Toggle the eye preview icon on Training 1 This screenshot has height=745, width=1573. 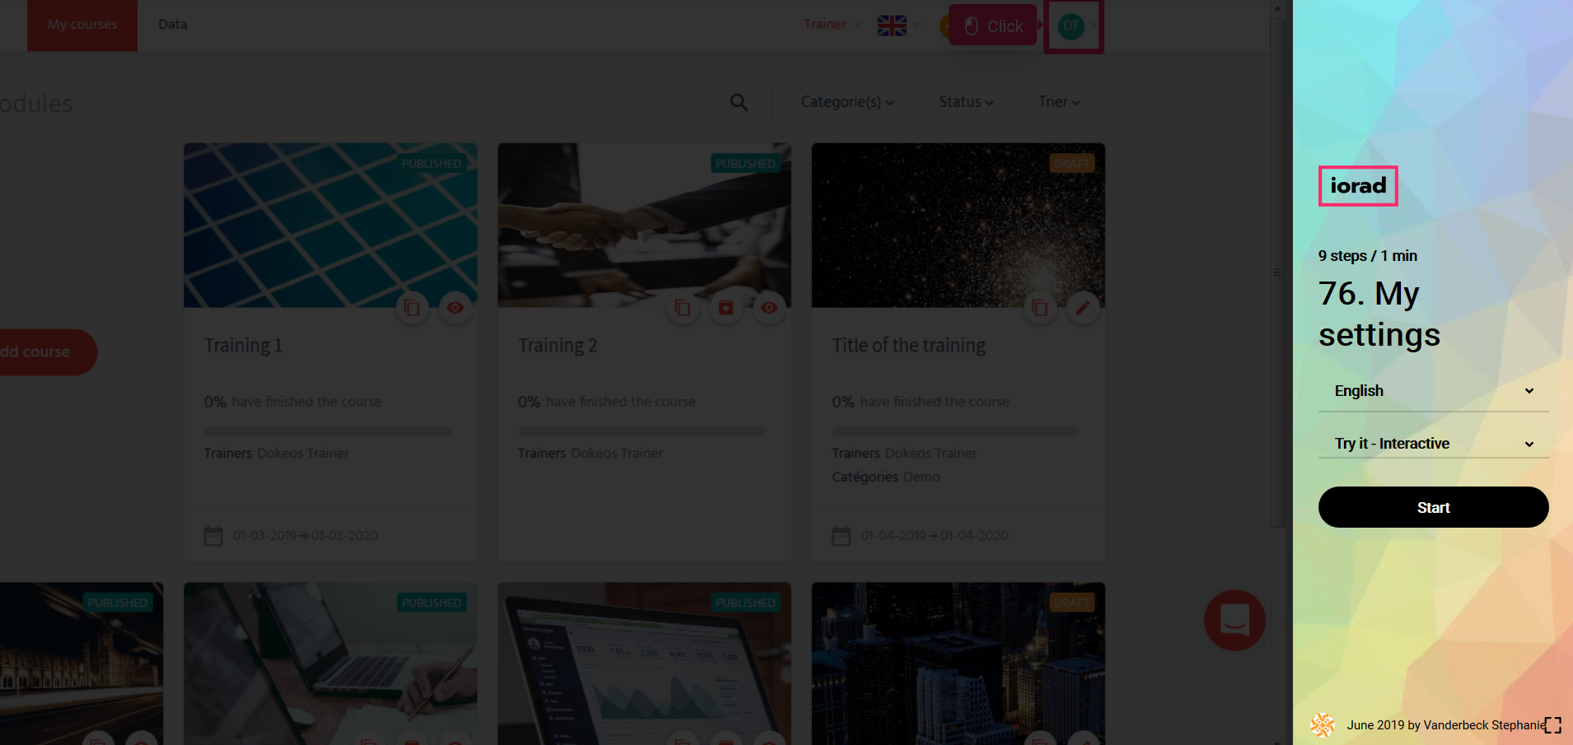click(x=455, y=308)
